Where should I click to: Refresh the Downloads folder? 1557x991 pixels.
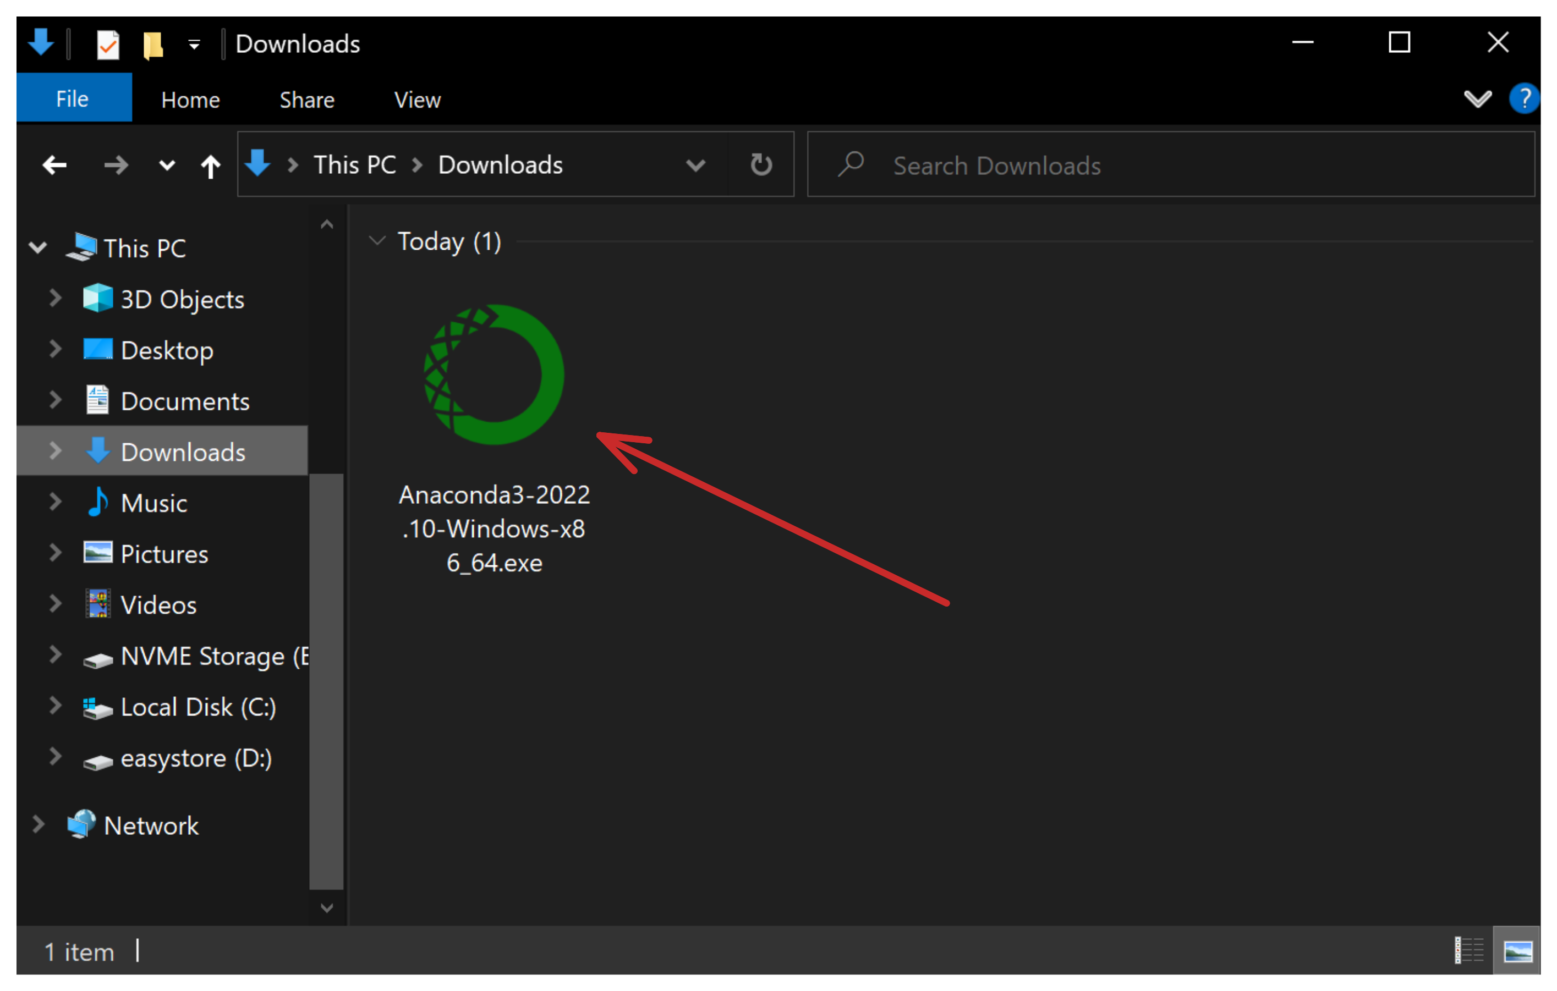761,164
